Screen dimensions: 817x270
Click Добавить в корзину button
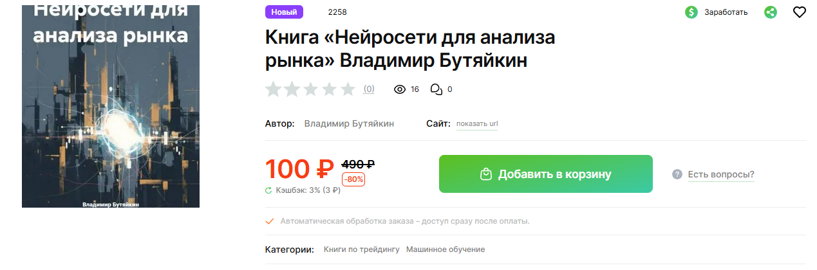point(546,174)
